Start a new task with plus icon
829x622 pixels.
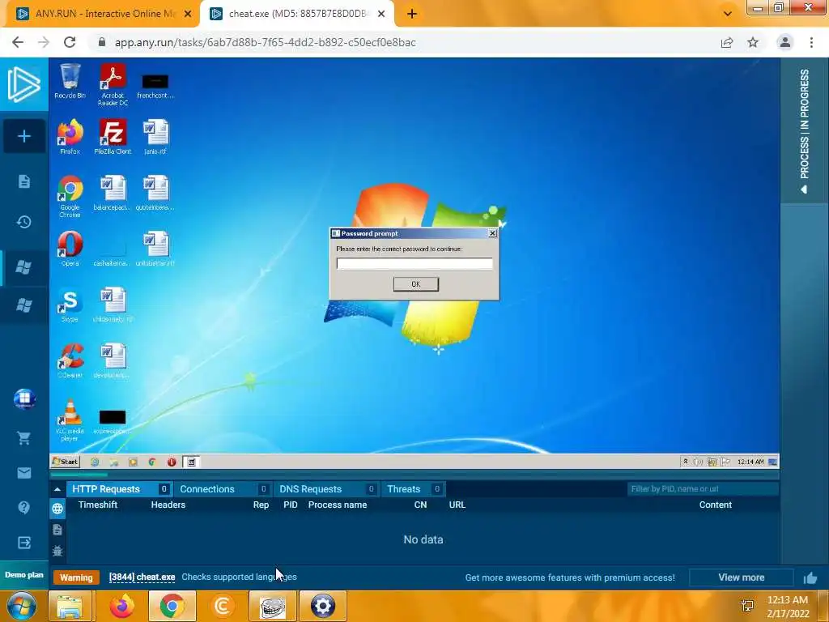pos(23,136)
